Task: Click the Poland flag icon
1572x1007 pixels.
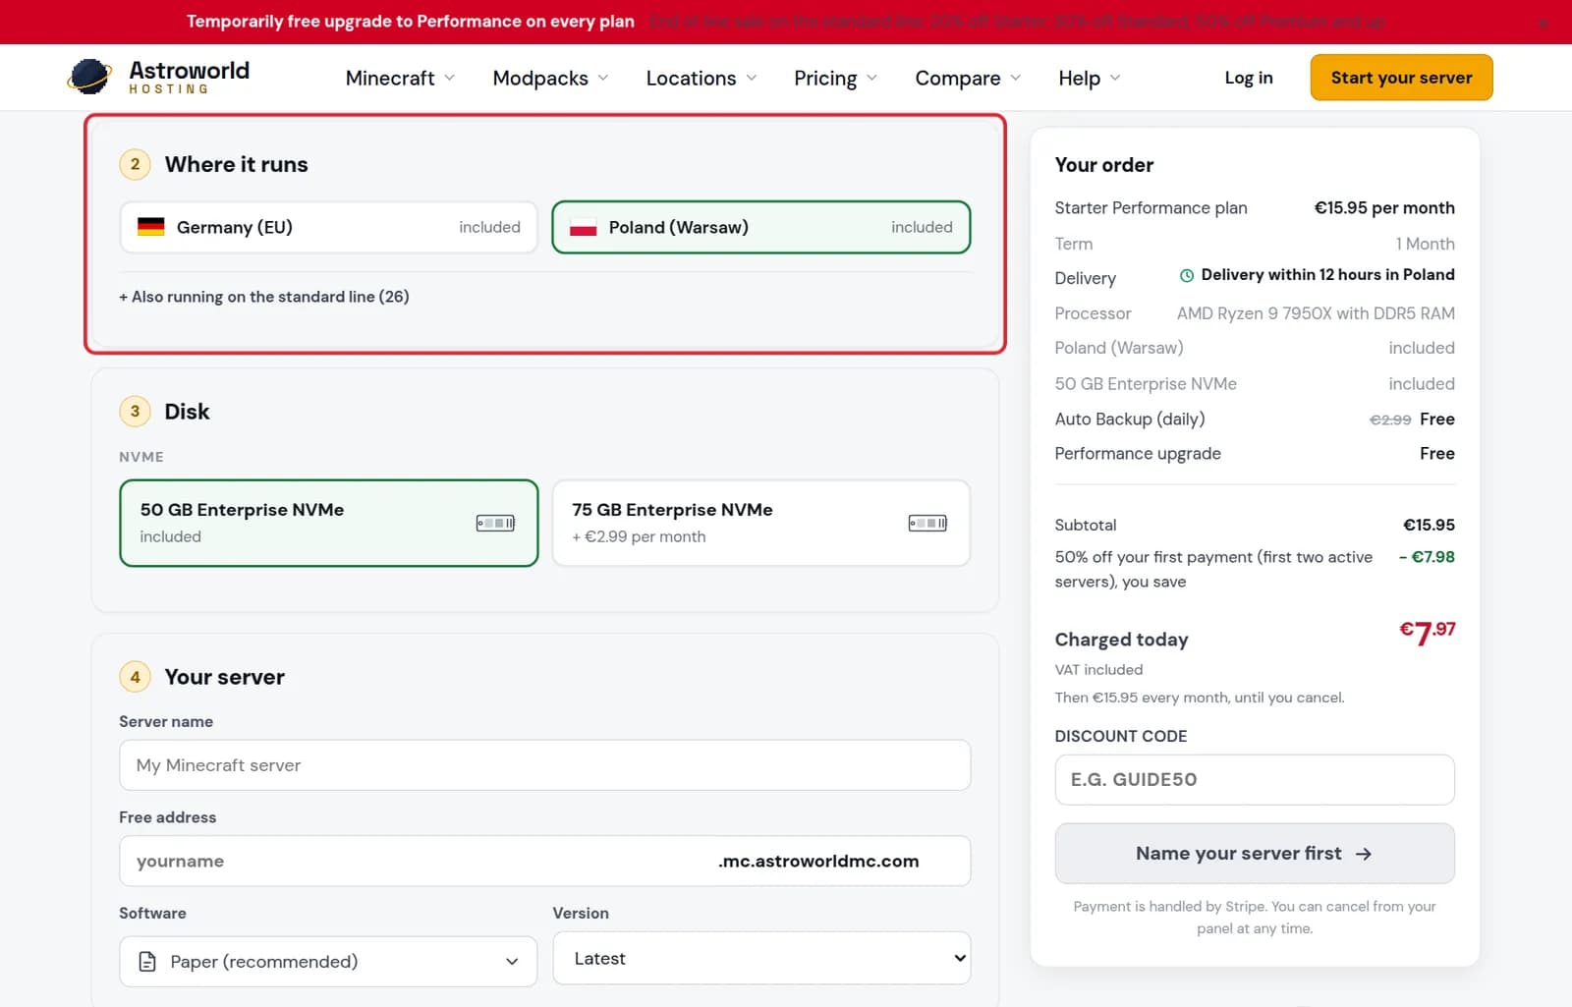Action: point(583,227)
